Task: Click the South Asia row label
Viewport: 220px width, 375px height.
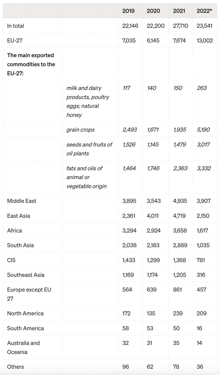Action: (x=20, y=245)
